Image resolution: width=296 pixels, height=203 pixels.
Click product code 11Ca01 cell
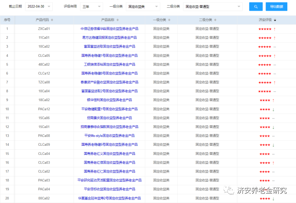point(44,38)
